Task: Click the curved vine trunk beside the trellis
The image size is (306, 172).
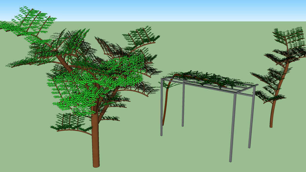Action: click(165, 107)
